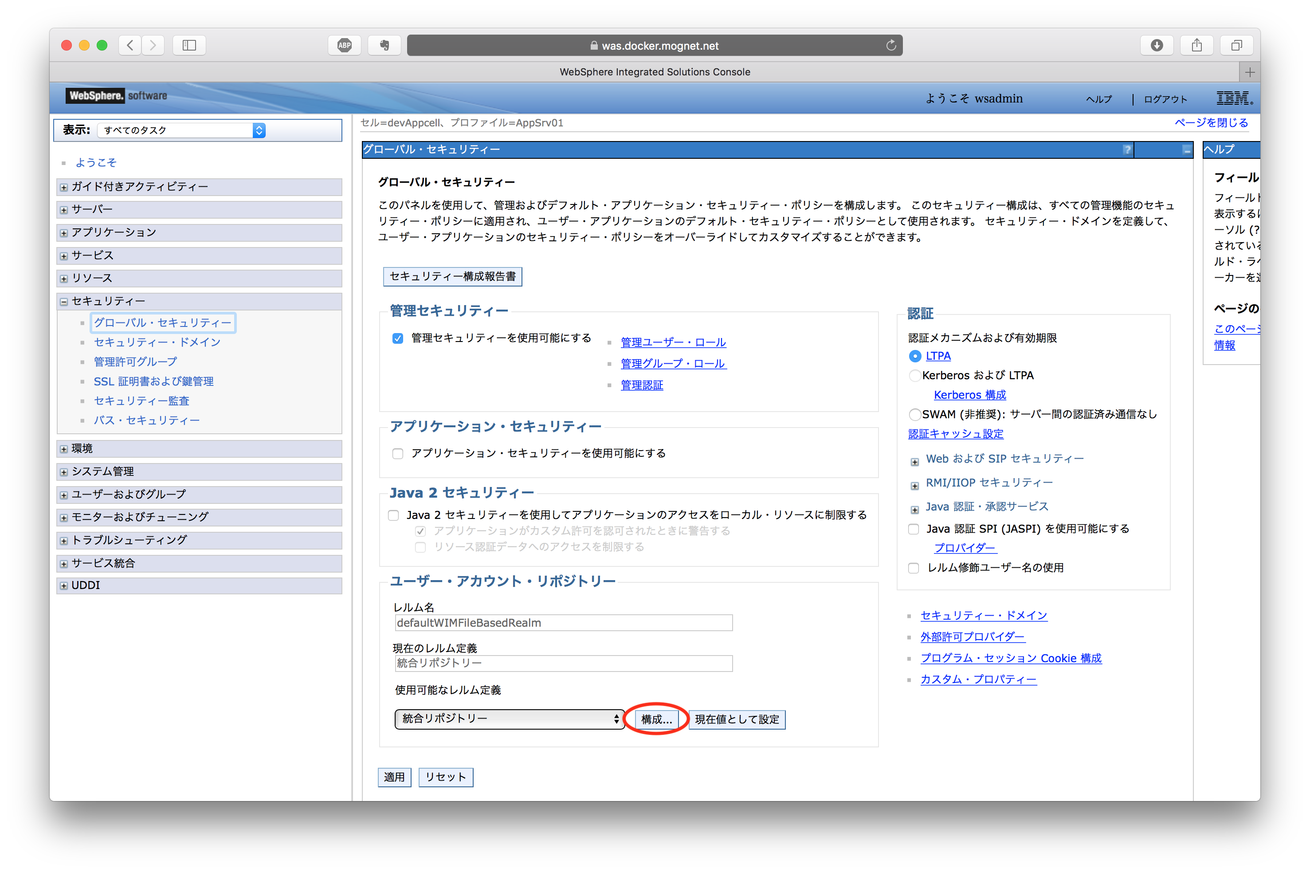Viewport: 1310px width, 872px height.
Task: Click the circled 構成... button
Action: coord(657,719)
